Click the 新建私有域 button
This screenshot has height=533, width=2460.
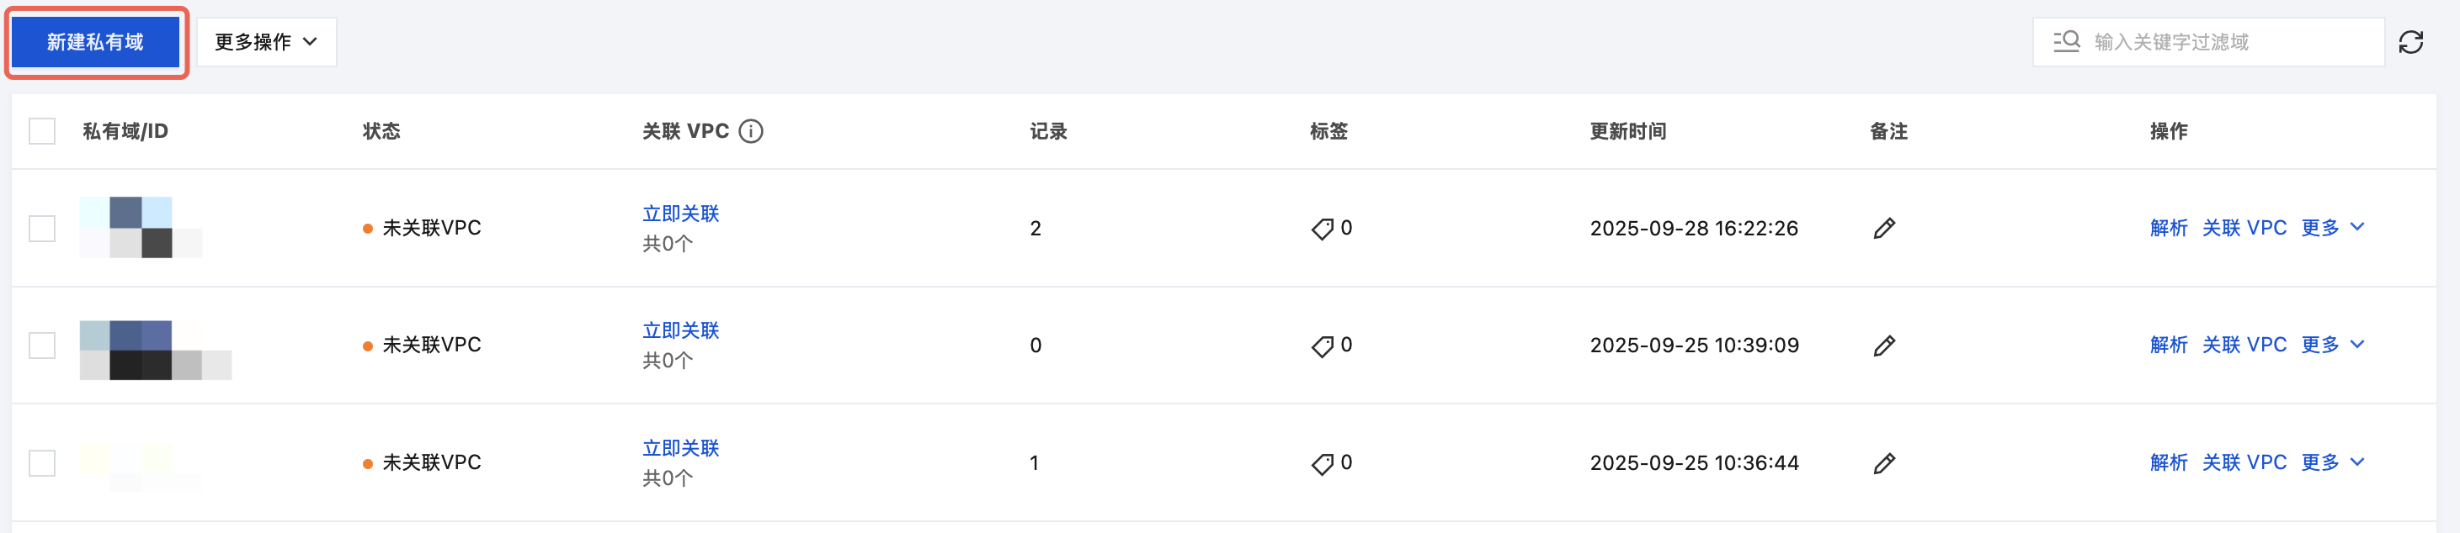[x=95, y=42]
